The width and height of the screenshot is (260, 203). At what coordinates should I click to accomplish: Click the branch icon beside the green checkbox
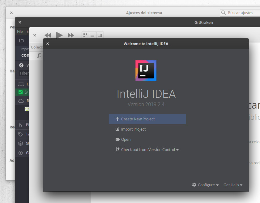(27, 92)
